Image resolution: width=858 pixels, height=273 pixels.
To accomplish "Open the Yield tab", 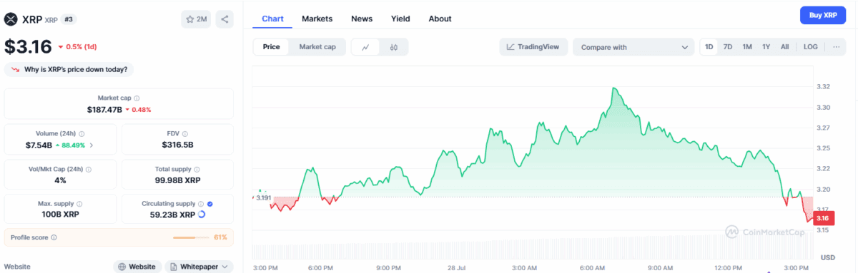I will (x=400, y=19).
